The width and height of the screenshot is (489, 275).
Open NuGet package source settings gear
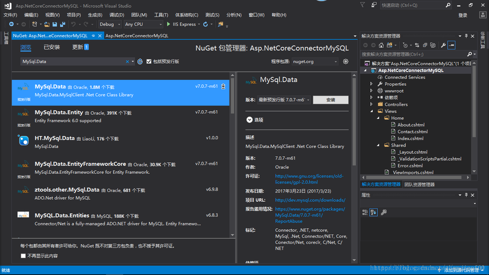click(345, 62)
